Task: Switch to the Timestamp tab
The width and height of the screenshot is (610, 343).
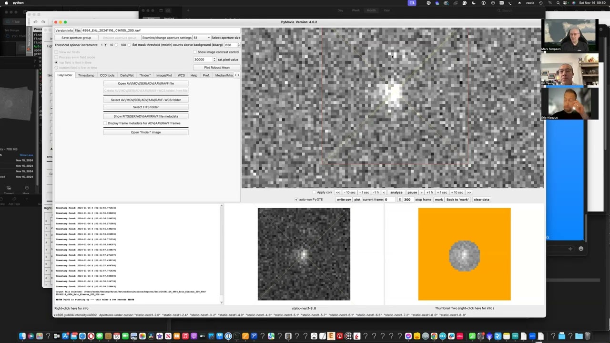Action: 86,75
